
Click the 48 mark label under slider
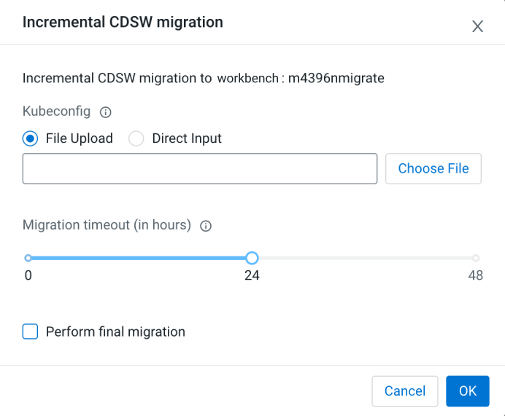(x=476, y=275)
